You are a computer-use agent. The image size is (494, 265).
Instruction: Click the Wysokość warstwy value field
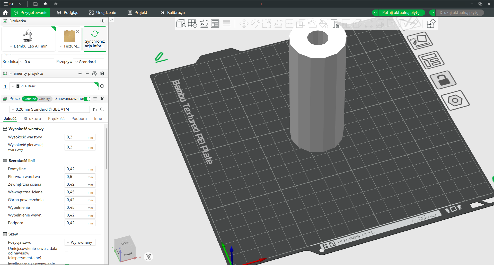pos(80,137)
